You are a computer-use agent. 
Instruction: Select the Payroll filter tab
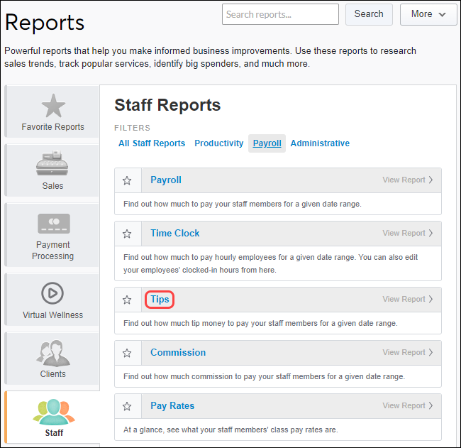[x=267, y=143]
